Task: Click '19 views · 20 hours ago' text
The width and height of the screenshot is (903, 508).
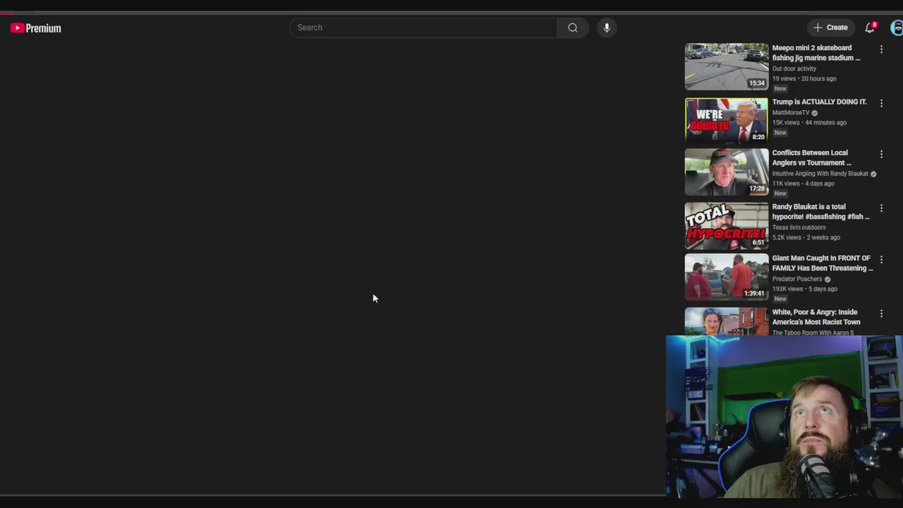Action: (804, 78)
